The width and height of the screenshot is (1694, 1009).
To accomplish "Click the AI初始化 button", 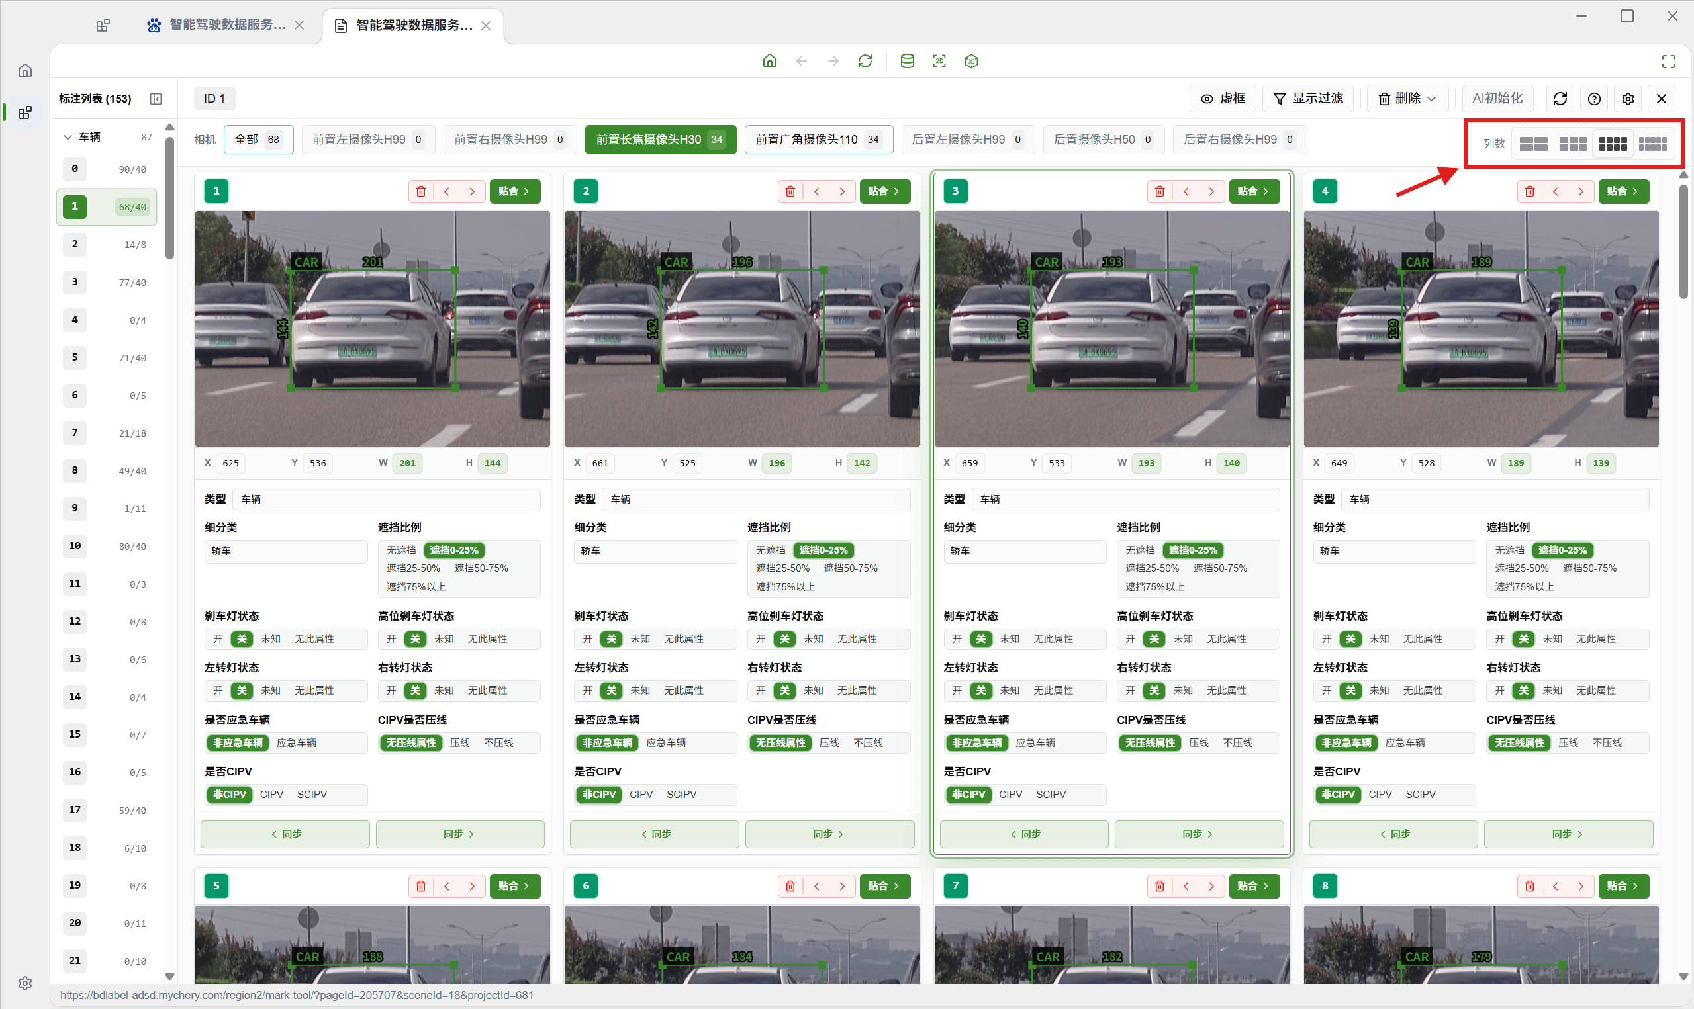I will pyautogui.click(x=1497, y=99).
